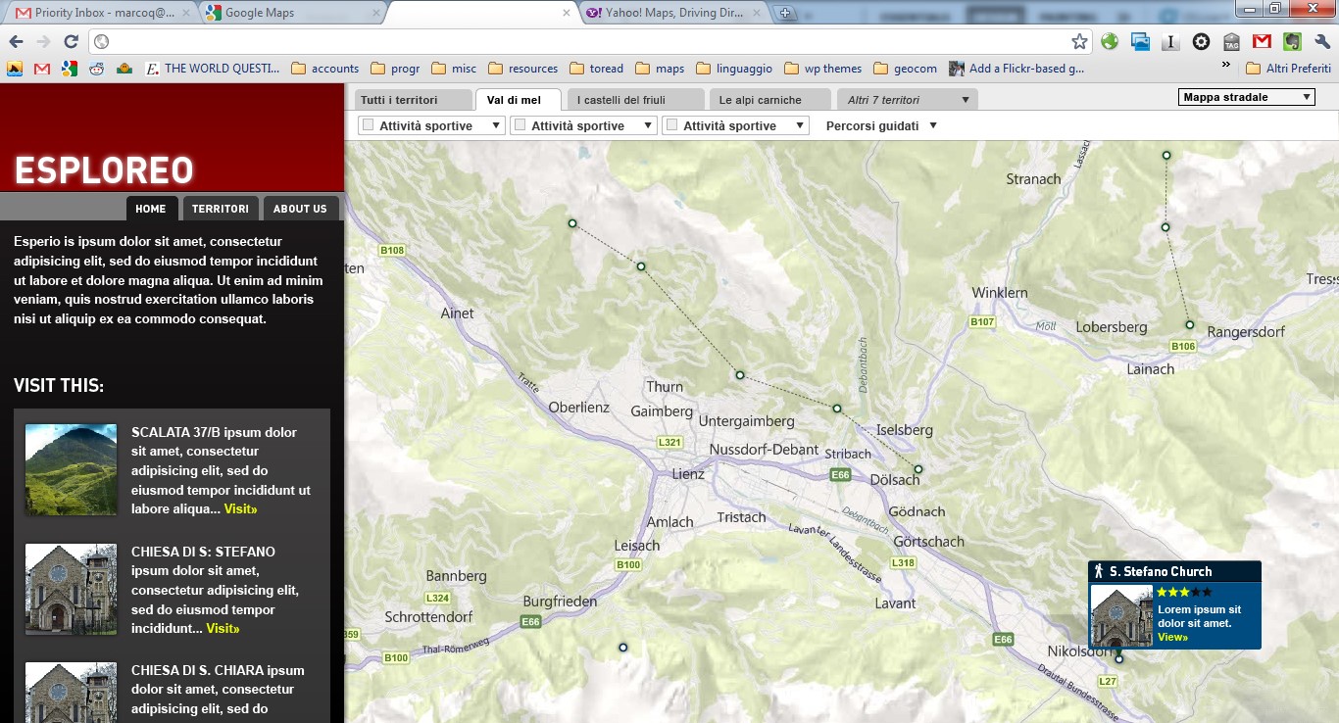
Task: Switch to the Yahoo! Maps browser tab
Action: pos(673,13)
